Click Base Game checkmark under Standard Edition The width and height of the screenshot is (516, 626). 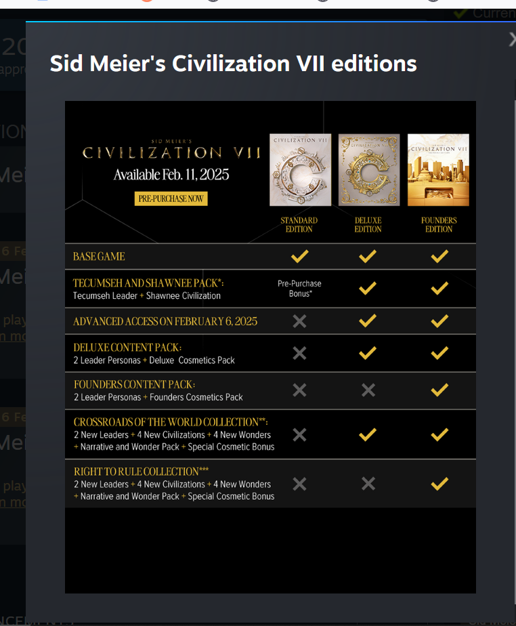click(x=299, y=256)
